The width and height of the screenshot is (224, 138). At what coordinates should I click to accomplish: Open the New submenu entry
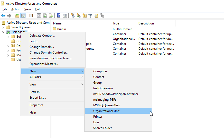(x=53, y=71)
